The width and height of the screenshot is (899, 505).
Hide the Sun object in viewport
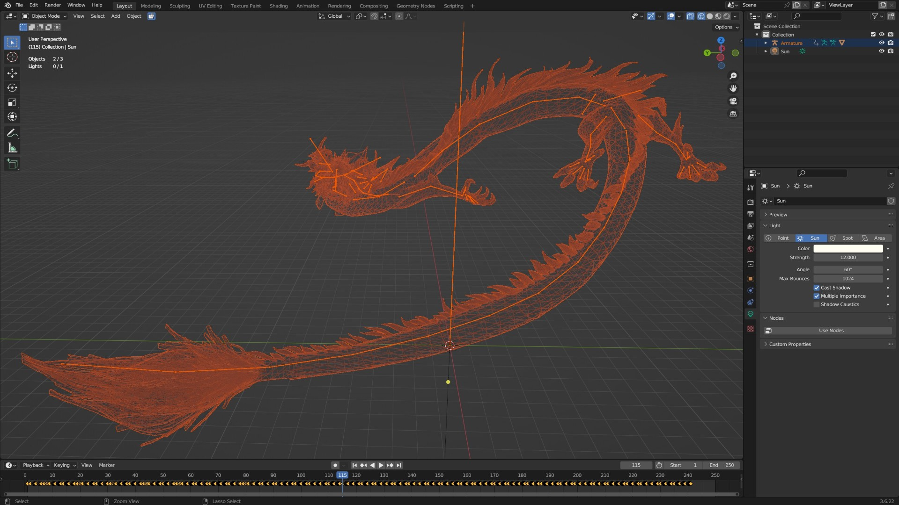coord(881,51)
